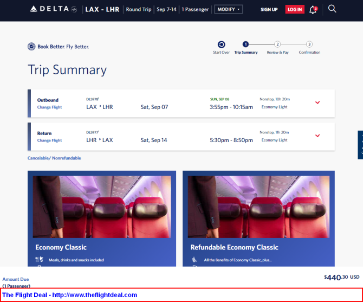This screenshot has width=363, height=302.
Task: Select the Economy Classic fare card image
Action: click(102, 207)
